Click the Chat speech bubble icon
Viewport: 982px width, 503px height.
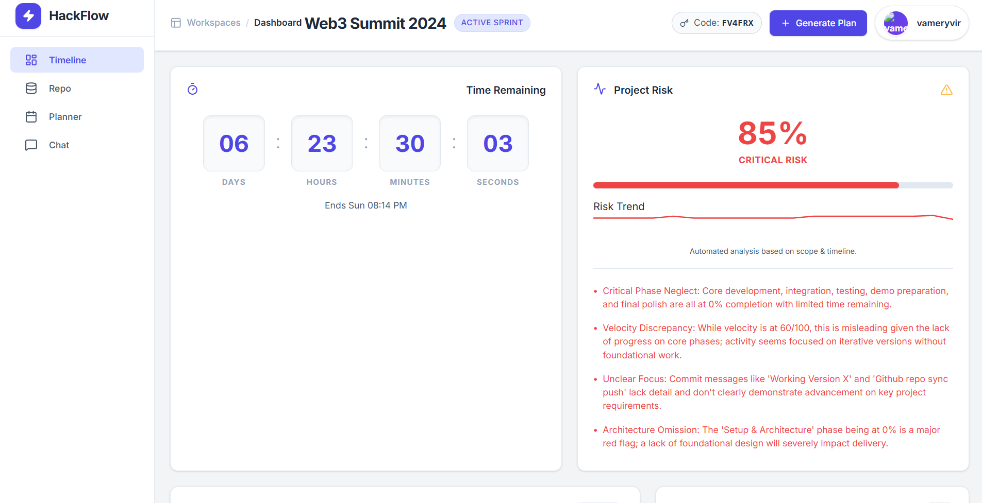[x=31, y=145]
